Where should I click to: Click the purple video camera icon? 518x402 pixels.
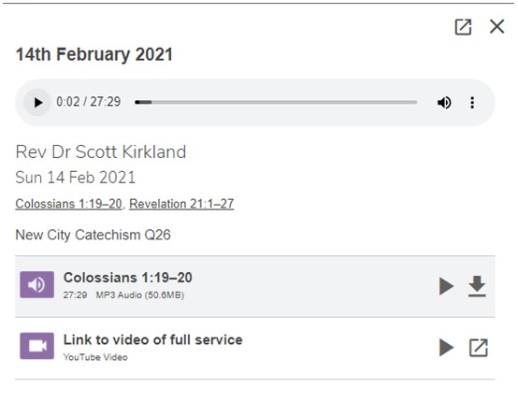tap(37, 346)
